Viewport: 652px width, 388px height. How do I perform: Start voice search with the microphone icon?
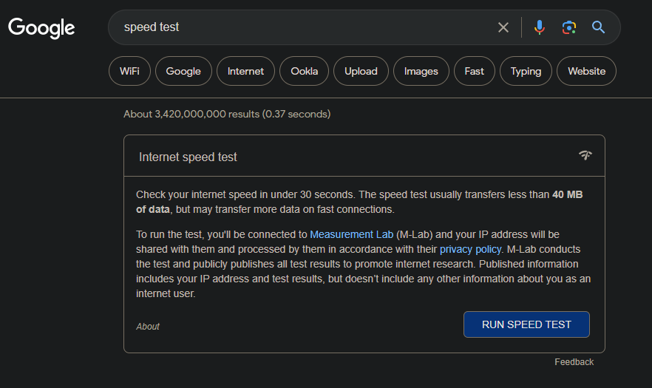tap(540, 27)
